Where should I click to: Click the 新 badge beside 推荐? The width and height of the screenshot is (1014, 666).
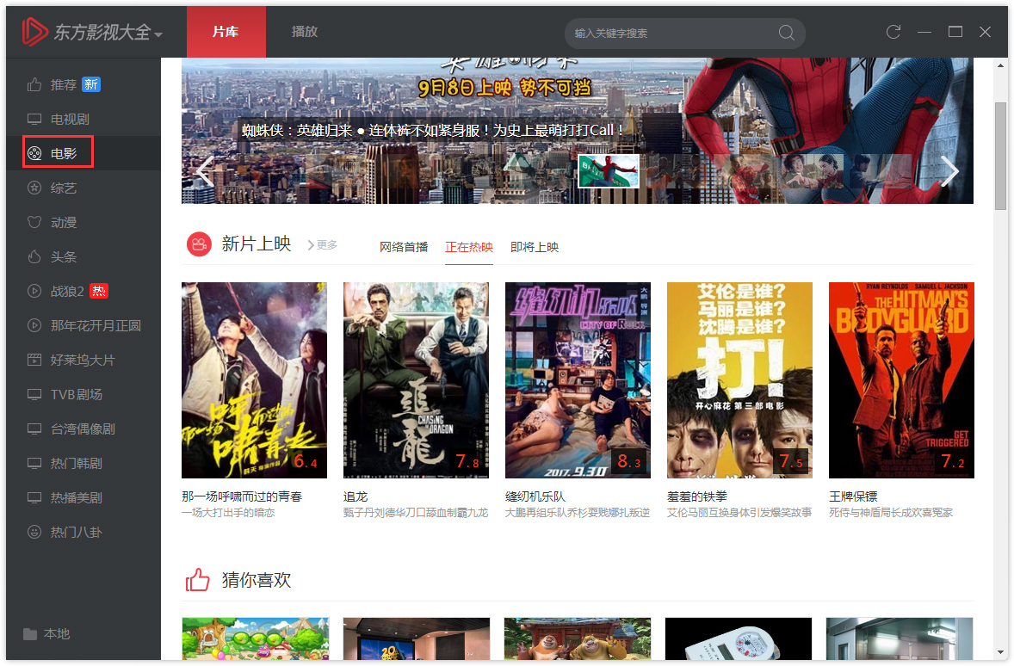pyautogui.click(x=91, y=84)
